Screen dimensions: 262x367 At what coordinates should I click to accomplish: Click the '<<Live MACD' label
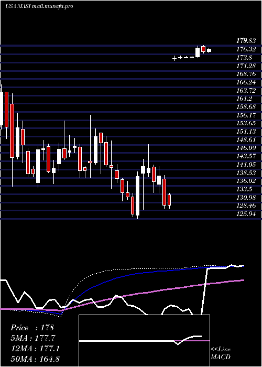(x=221, y=353)
